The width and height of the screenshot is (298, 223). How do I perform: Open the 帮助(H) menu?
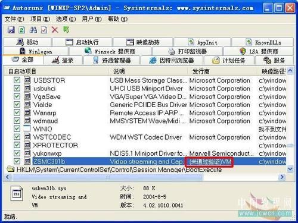coord(117,19)
